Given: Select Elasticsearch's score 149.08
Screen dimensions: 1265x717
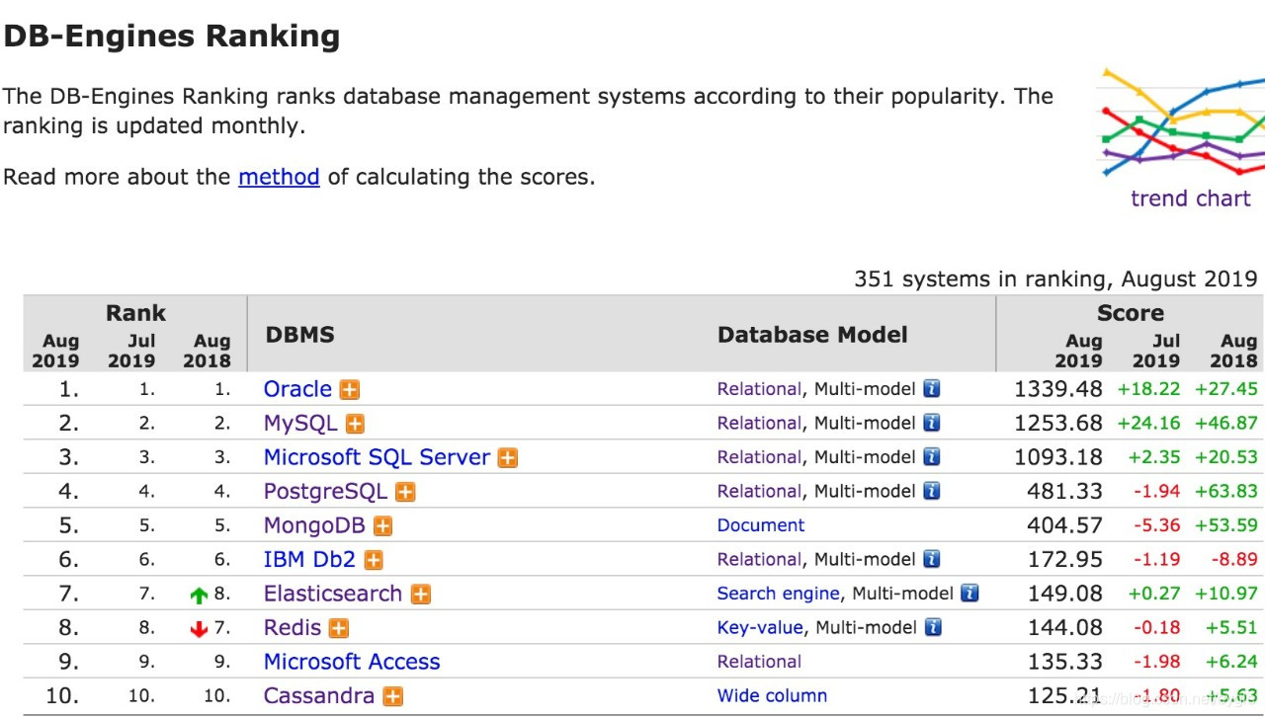Looking at the screenshot, I should point(1064,594).
